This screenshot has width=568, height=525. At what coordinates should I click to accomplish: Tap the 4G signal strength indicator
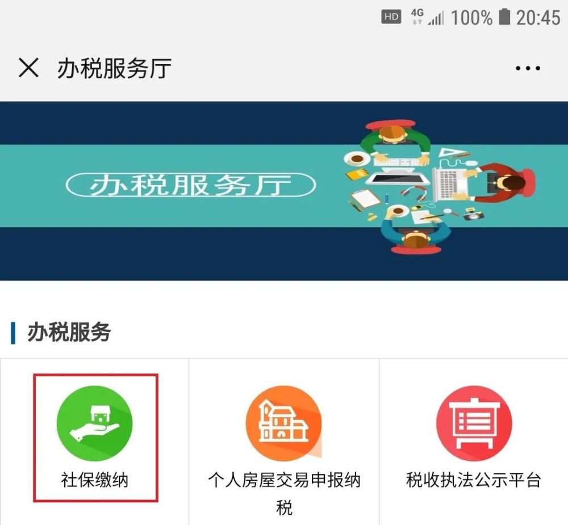(428, 17)
